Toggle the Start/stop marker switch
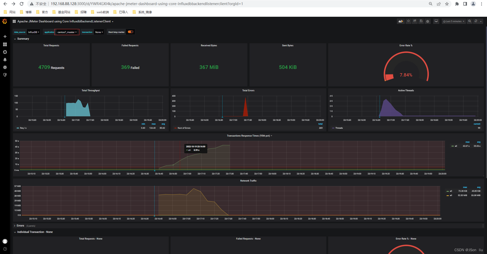This screenshot has width=487, height=254. tap(130, 32)
